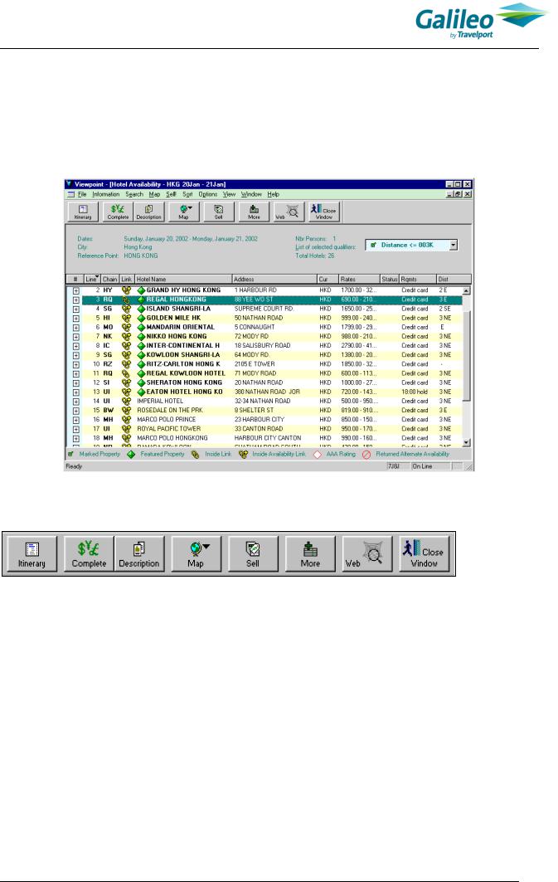The width and height of the screenshot is (558, 882).
Task: Click inside link icon on REGAL HONGKONG row
Action: coord(126,300)
